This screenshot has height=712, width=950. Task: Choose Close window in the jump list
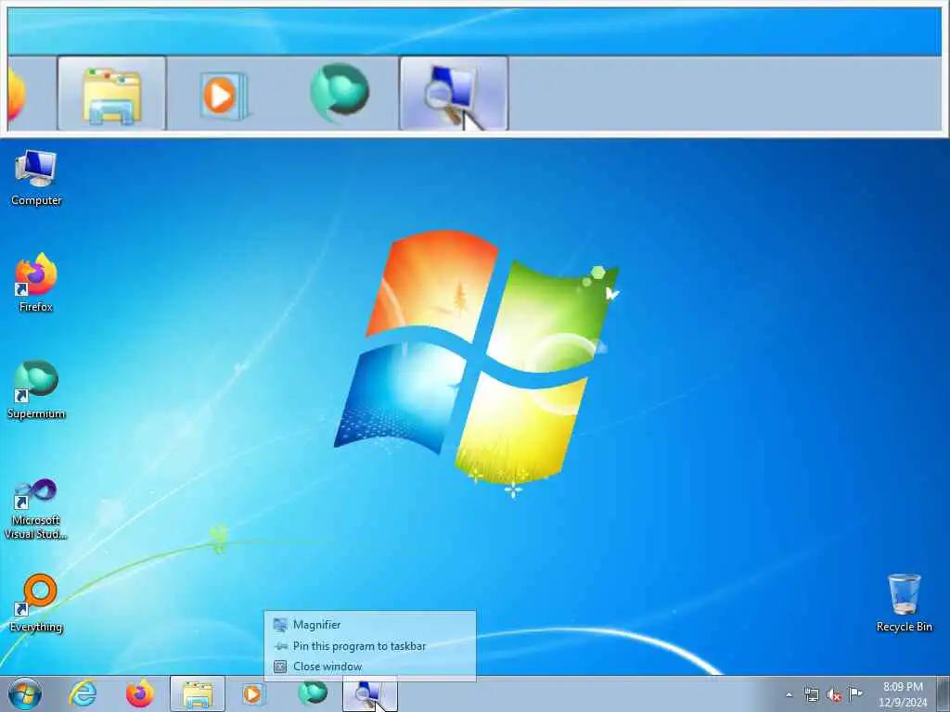369,666
